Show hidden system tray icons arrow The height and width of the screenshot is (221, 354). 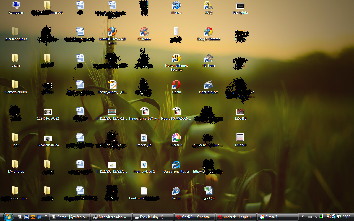[316, 217]
